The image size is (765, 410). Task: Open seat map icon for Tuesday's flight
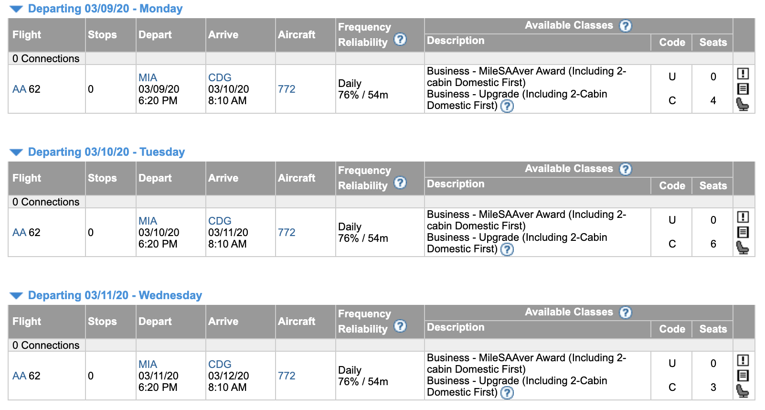click(x=743, y=248)
